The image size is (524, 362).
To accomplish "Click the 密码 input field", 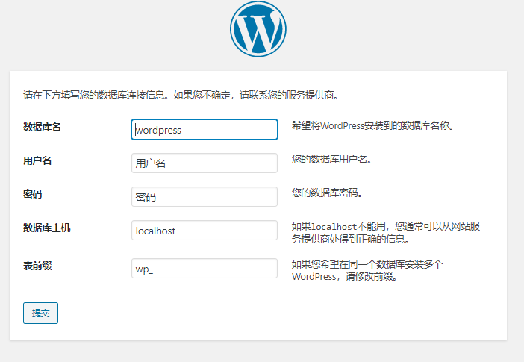I will [x=205, y=196].
